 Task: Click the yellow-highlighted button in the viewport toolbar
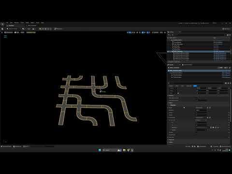(x=31, y=32)
